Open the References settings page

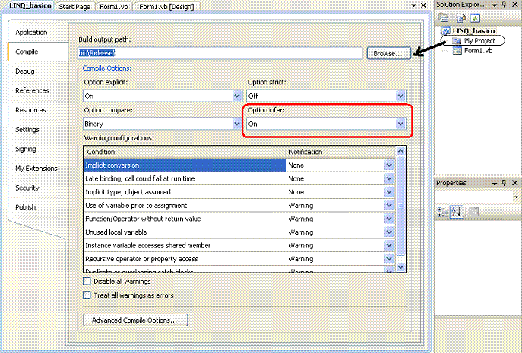32,90
